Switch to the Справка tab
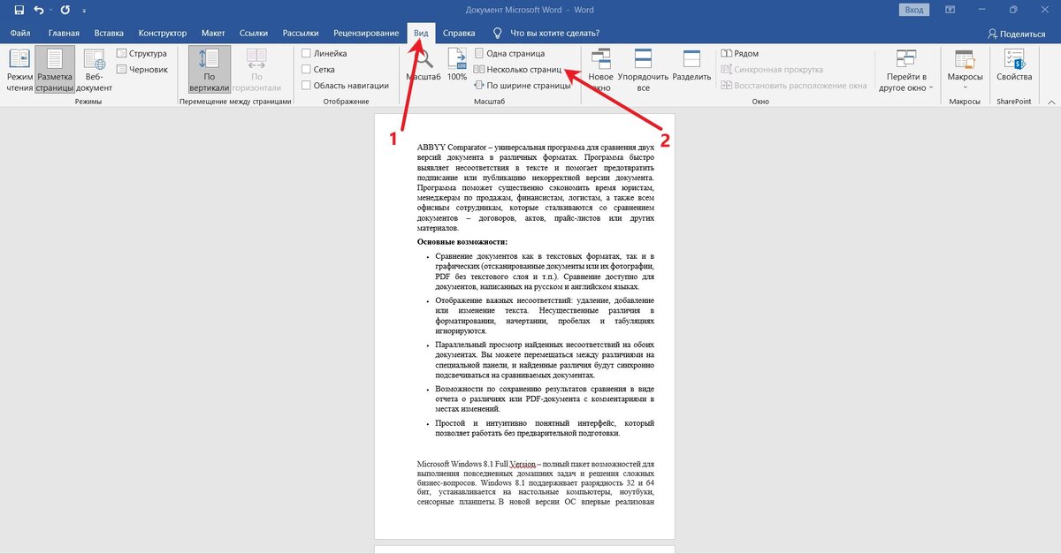Image resolution: width=1061 pixels, height=554 pixels. tap(458, 33)
